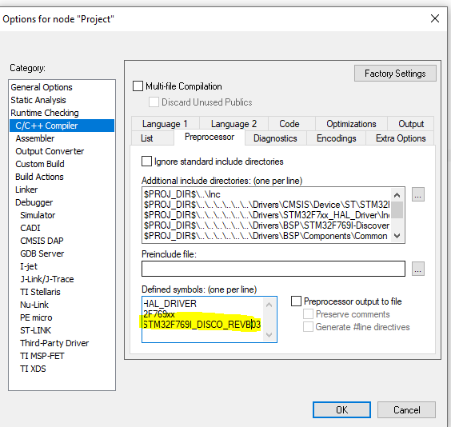Viewport: 451px width, 427px height.
Task: Click down arrow of include directories scrollbar
Action: pyautogui.click(x=397, y=236)
